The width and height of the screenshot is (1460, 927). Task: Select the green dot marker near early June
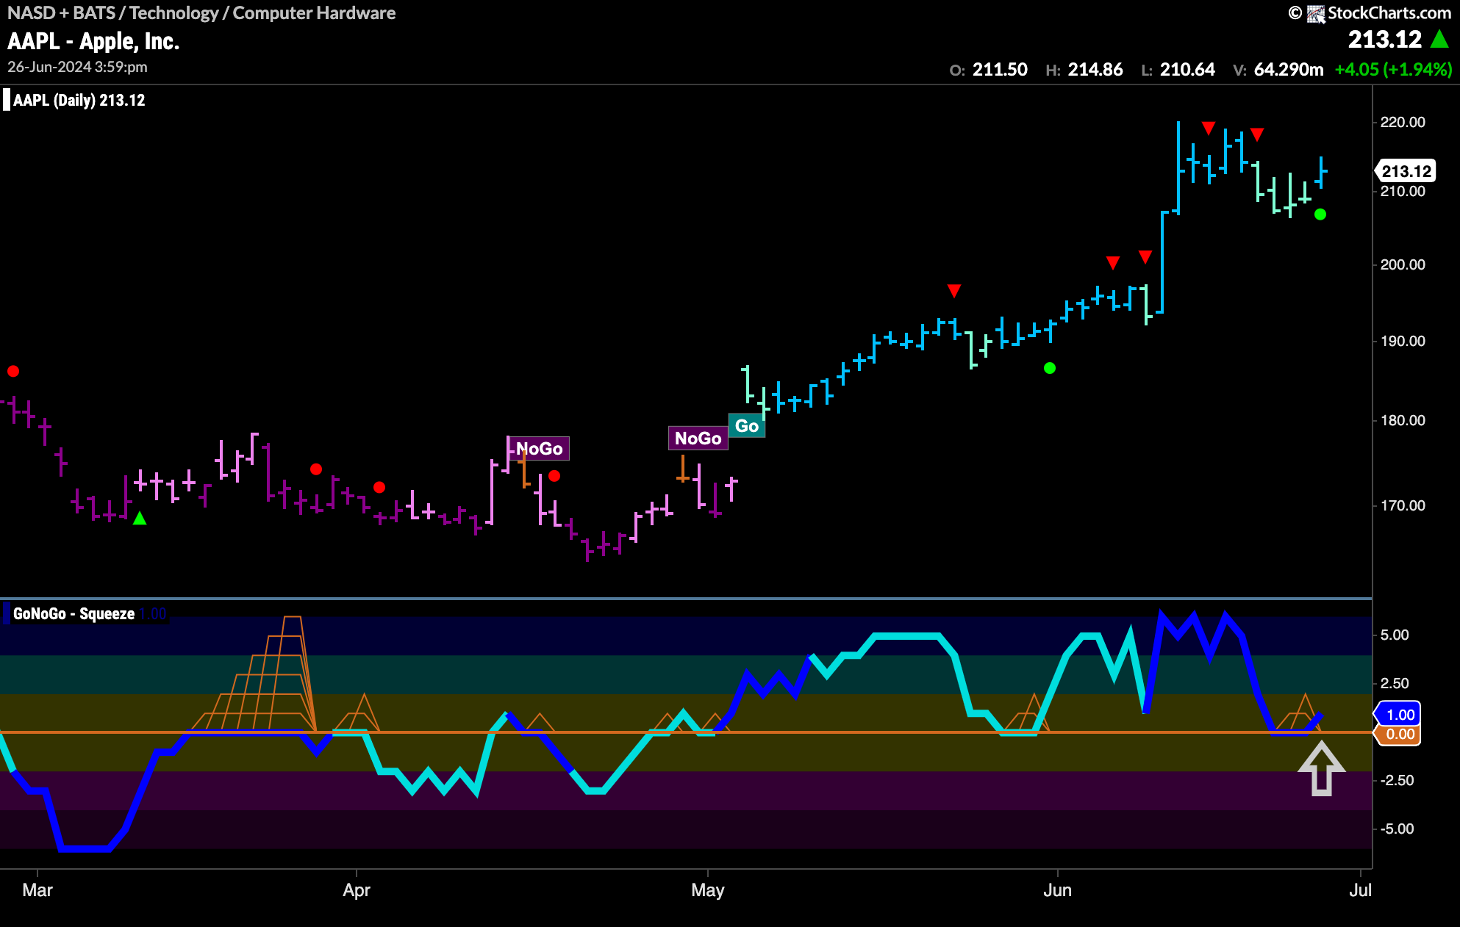pos(1050,368)
